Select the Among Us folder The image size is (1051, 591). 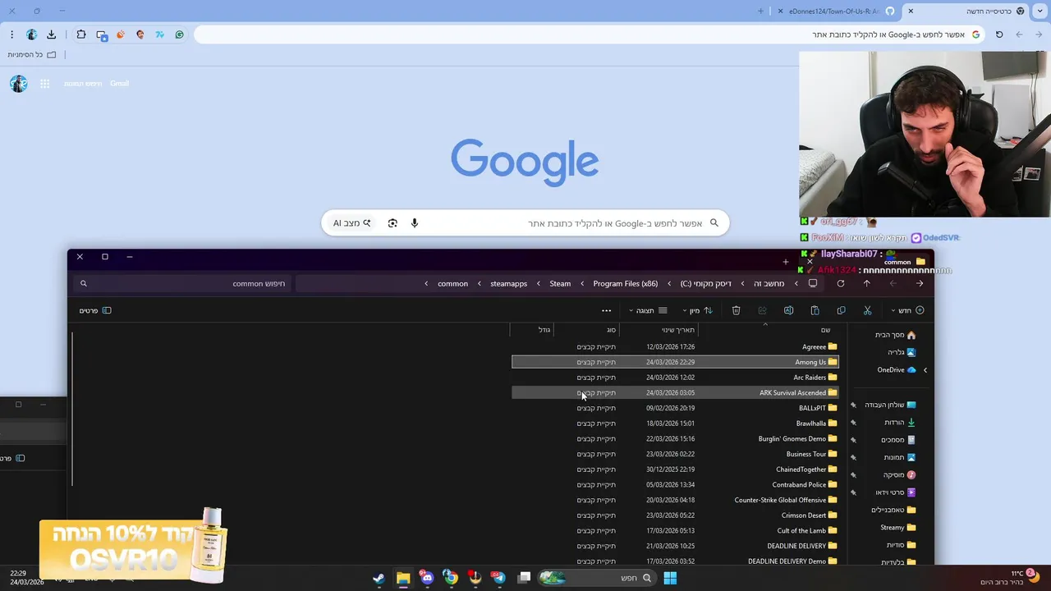(x=675, y=362)
